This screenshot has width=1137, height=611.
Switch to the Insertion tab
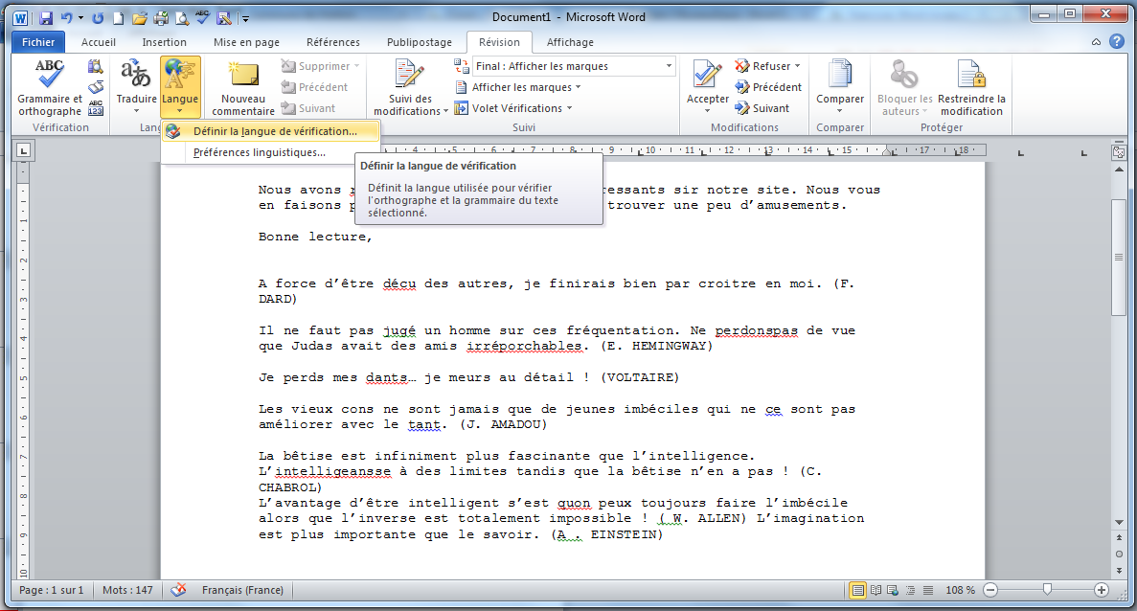coord(164,42)
